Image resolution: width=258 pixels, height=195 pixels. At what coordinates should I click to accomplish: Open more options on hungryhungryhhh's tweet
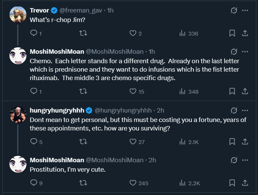245,111
